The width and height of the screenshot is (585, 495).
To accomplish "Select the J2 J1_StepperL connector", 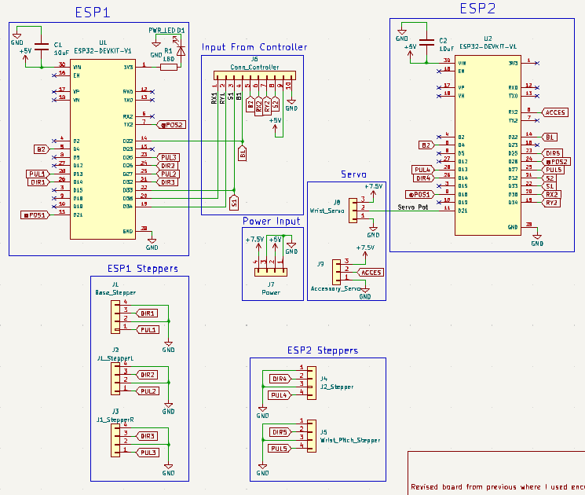I will pos(115,378).
